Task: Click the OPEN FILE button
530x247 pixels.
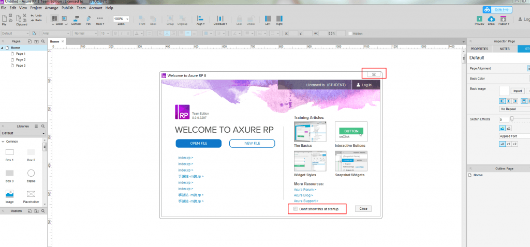Action: (199, 144)
